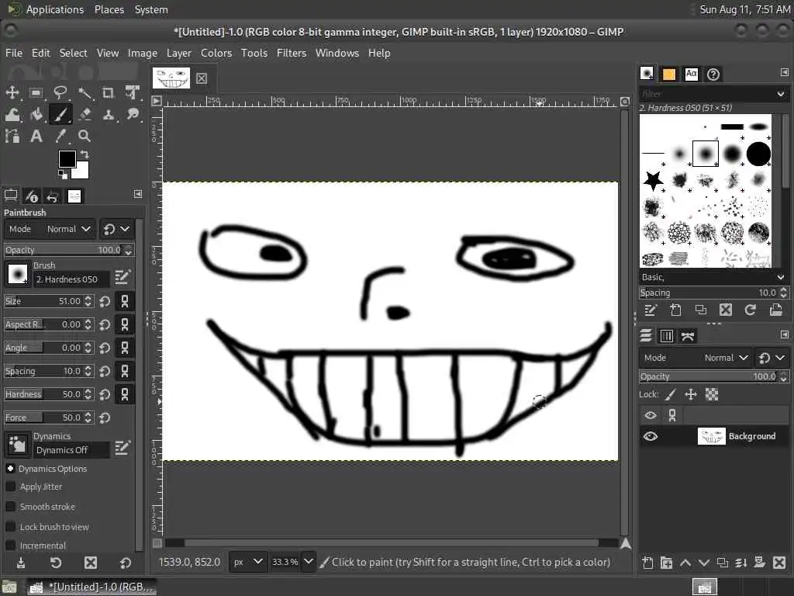This screenshot has height=596, width=794.
Task: Toggle link for Aspect Ratio
Action: pyautogui.click(x=125, y=324)
